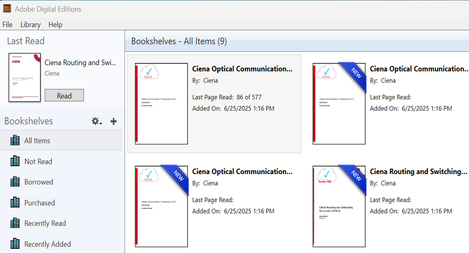Click the All Items bookshelf icon
469x253 pixels.
(x=15, y=140)
